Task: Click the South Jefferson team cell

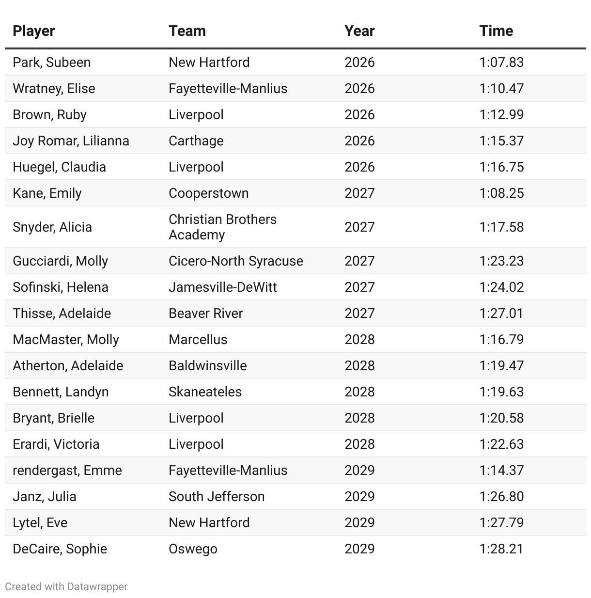Action: [216, 497]
